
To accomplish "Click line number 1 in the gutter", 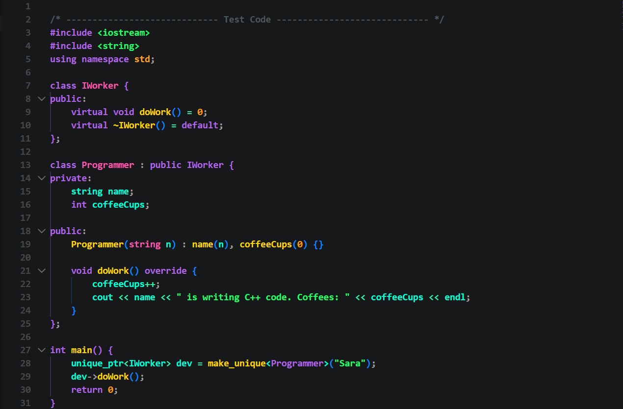I will [x=27, y=6].
